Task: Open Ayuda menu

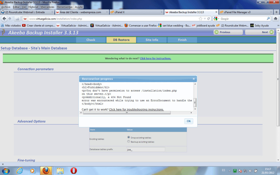Action: pos(79,7)
